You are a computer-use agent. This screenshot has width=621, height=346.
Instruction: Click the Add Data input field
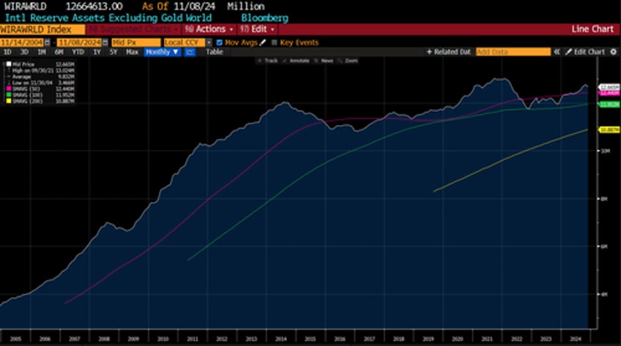click(513, 52)
